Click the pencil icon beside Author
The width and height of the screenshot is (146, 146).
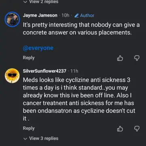point(77,15)
